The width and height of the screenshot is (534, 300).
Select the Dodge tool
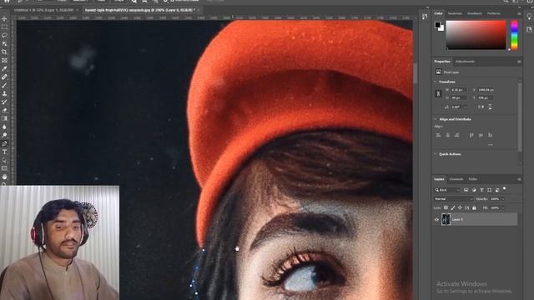[4, 135]
